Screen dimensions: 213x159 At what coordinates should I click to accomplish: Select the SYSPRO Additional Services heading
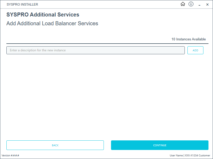[x=43, y=15]
